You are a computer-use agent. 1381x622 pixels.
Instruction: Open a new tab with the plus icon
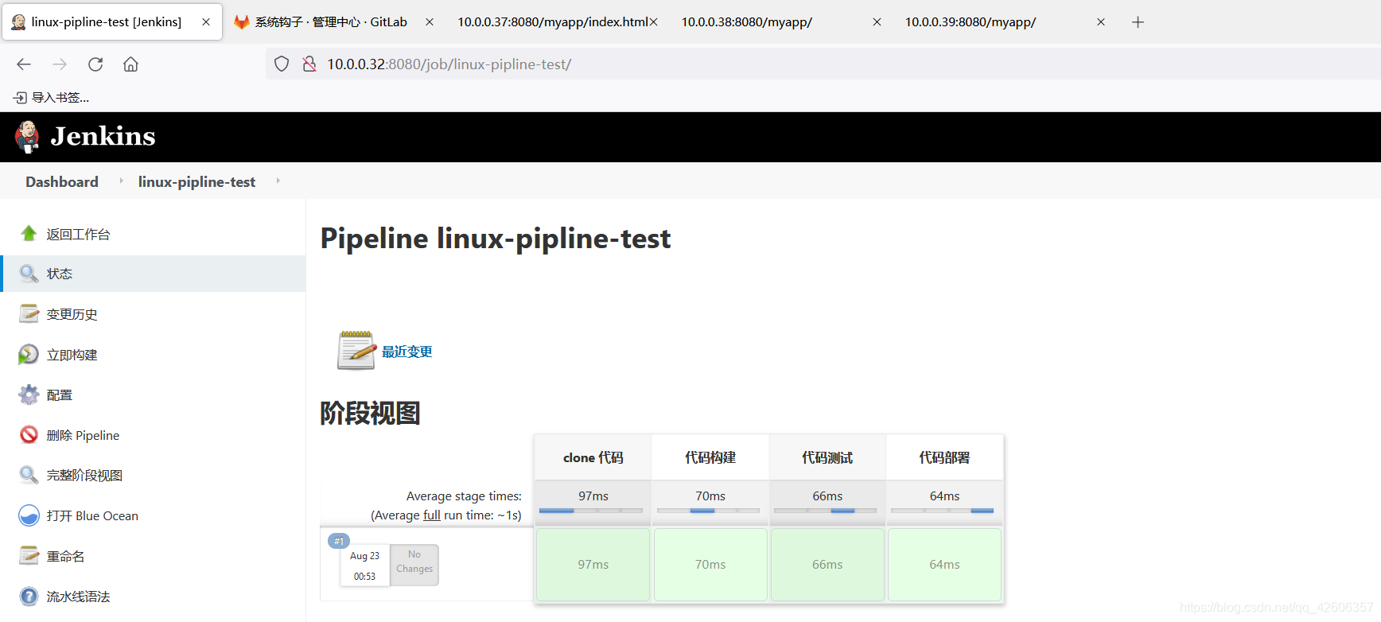click(1138, 22)
